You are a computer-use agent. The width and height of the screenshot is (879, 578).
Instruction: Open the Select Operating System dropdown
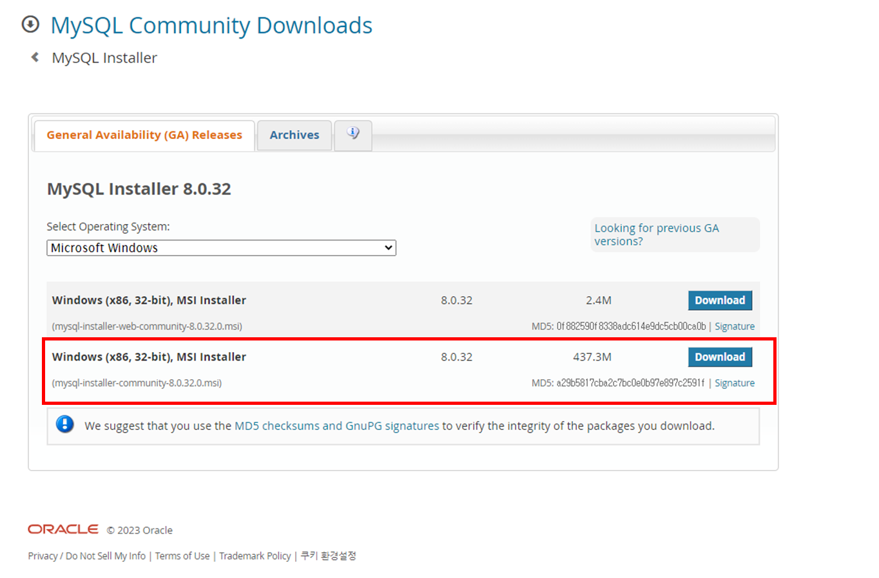[221, 248]
